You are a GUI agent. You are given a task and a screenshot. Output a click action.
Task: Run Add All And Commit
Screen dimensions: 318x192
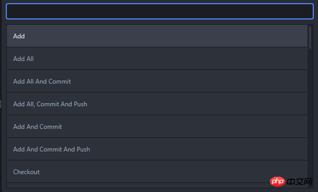click(157, 82)
